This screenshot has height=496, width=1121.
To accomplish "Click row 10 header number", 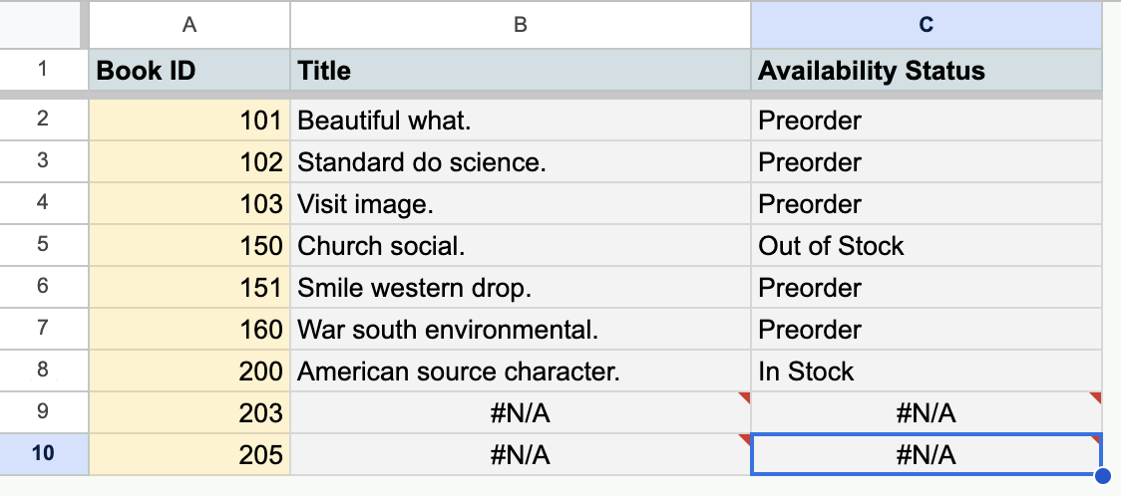I will 43,454.
